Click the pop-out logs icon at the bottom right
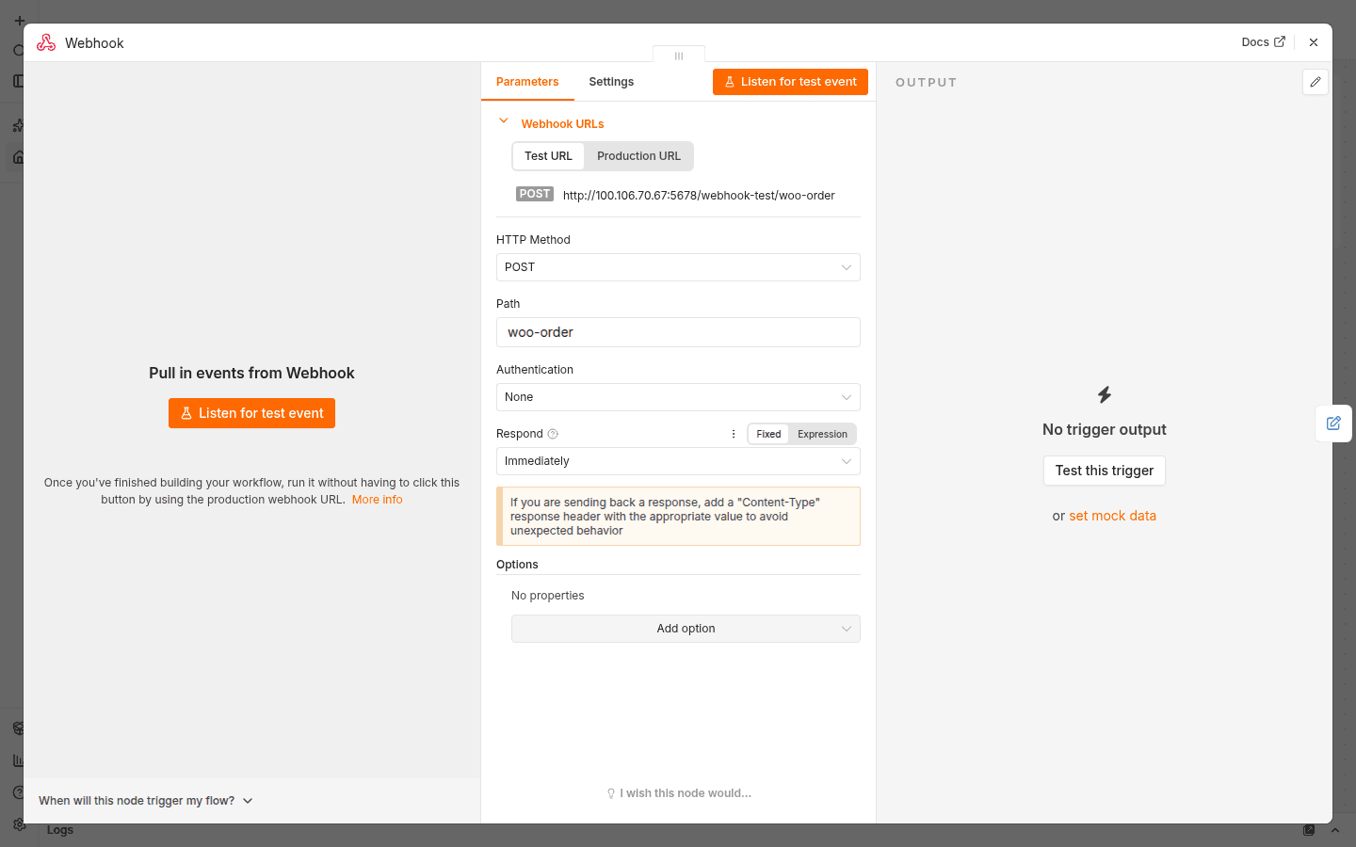1356x847 pixels. [x=1309, y=830]
